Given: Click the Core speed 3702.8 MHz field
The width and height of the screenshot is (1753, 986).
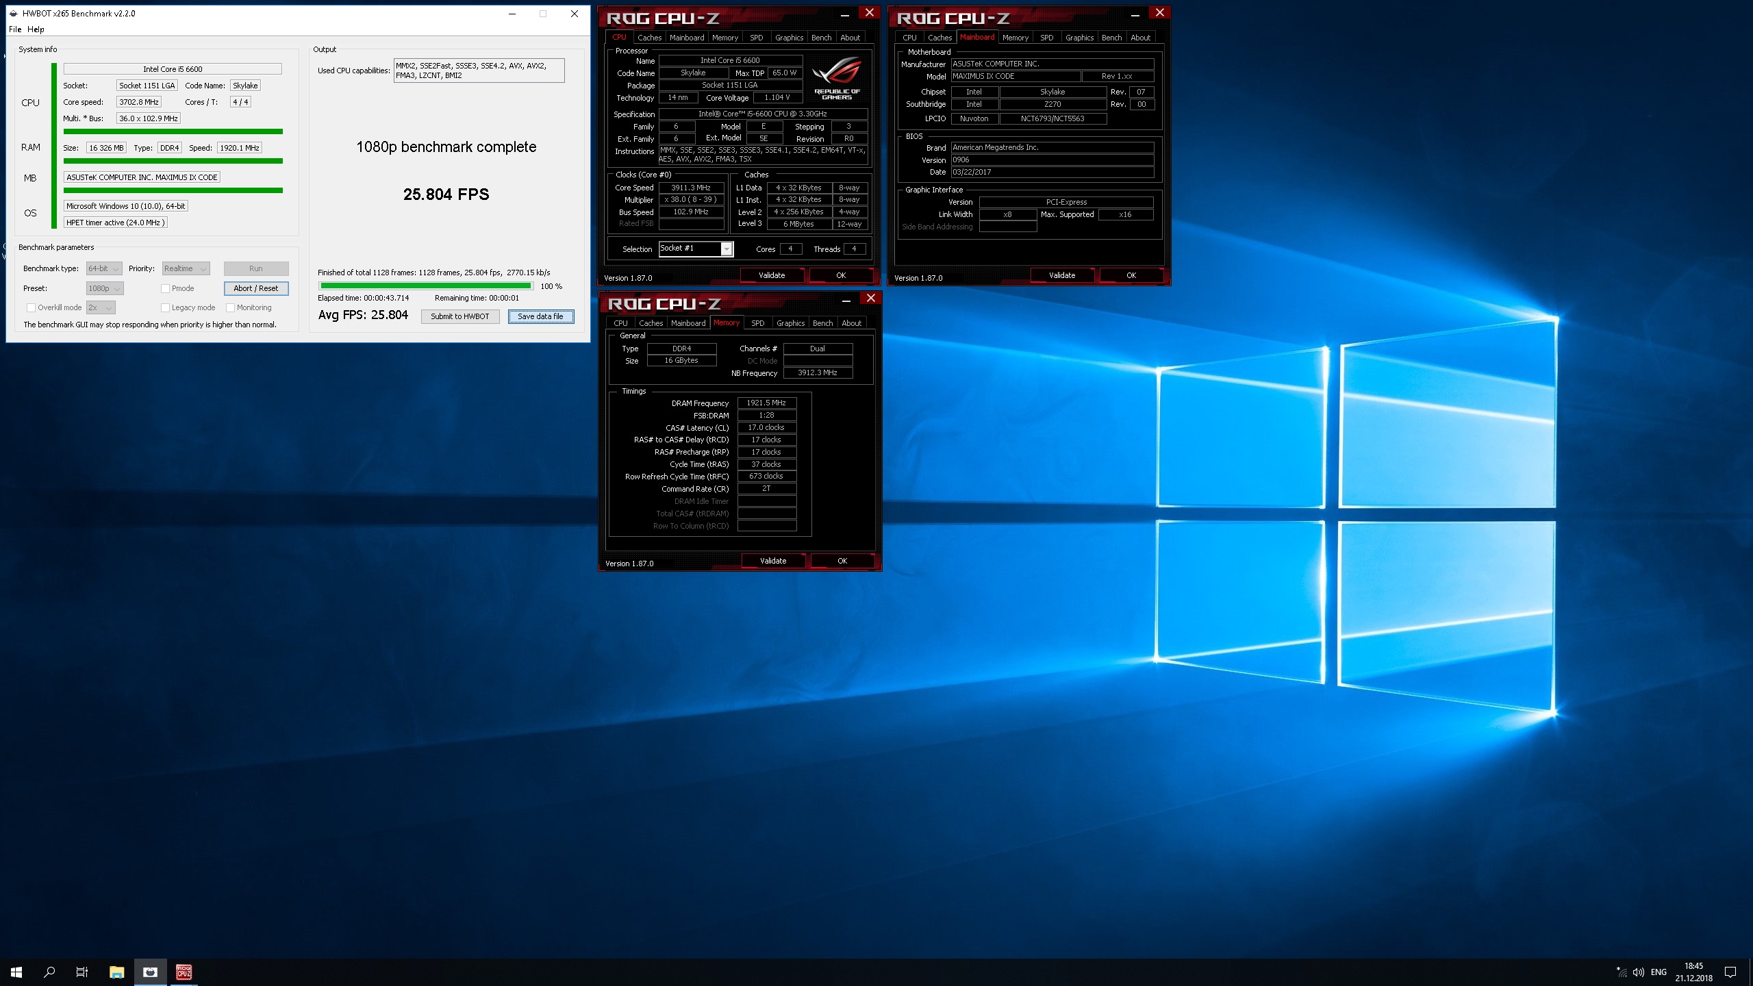Looking at the screenshot, I should pos(139,102).
